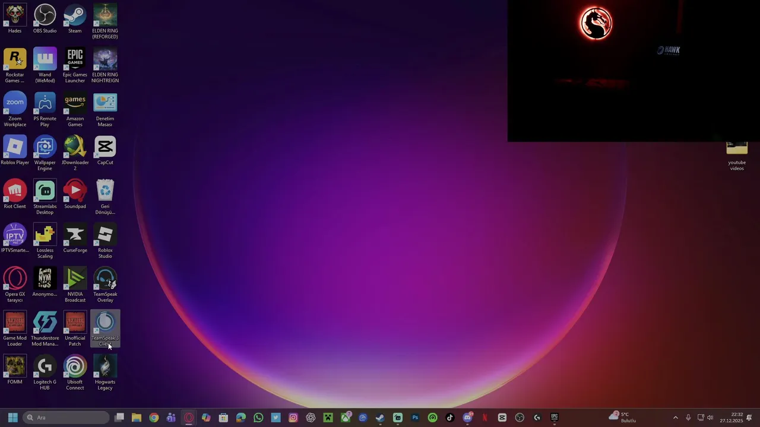760x427 pixels.
Task: Select the Roblox Player desktop icon
Action: tap(15, 151)
